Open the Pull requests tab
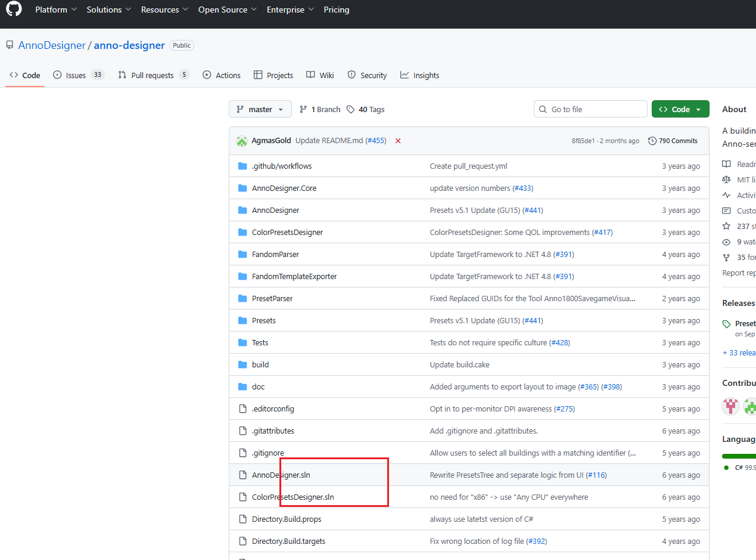Image resolution: width=756 pixels, height=560 pixels. [154, 75]
